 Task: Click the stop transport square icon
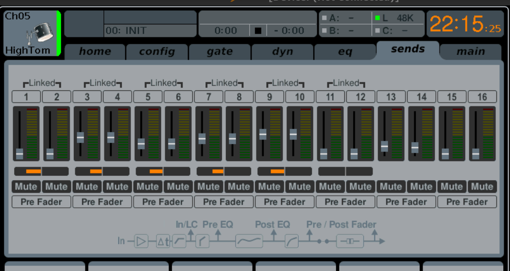(258, 31)
